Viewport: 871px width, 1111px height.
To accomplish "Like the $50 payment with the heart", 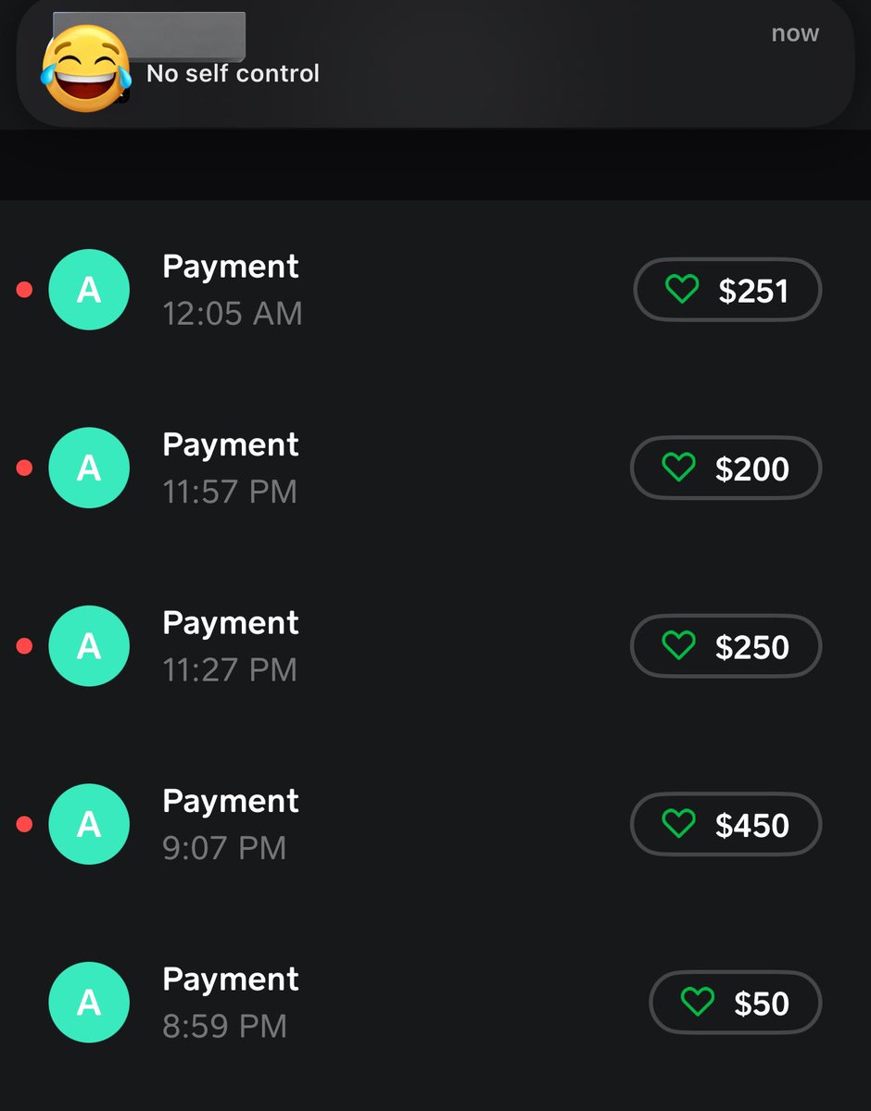I will coord(698,1003).
